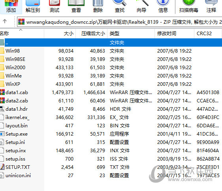Click CRC32 value 9E900A99
Image resolution: width=222 pixels, height=191 pixels.
[x=208, y=142]
